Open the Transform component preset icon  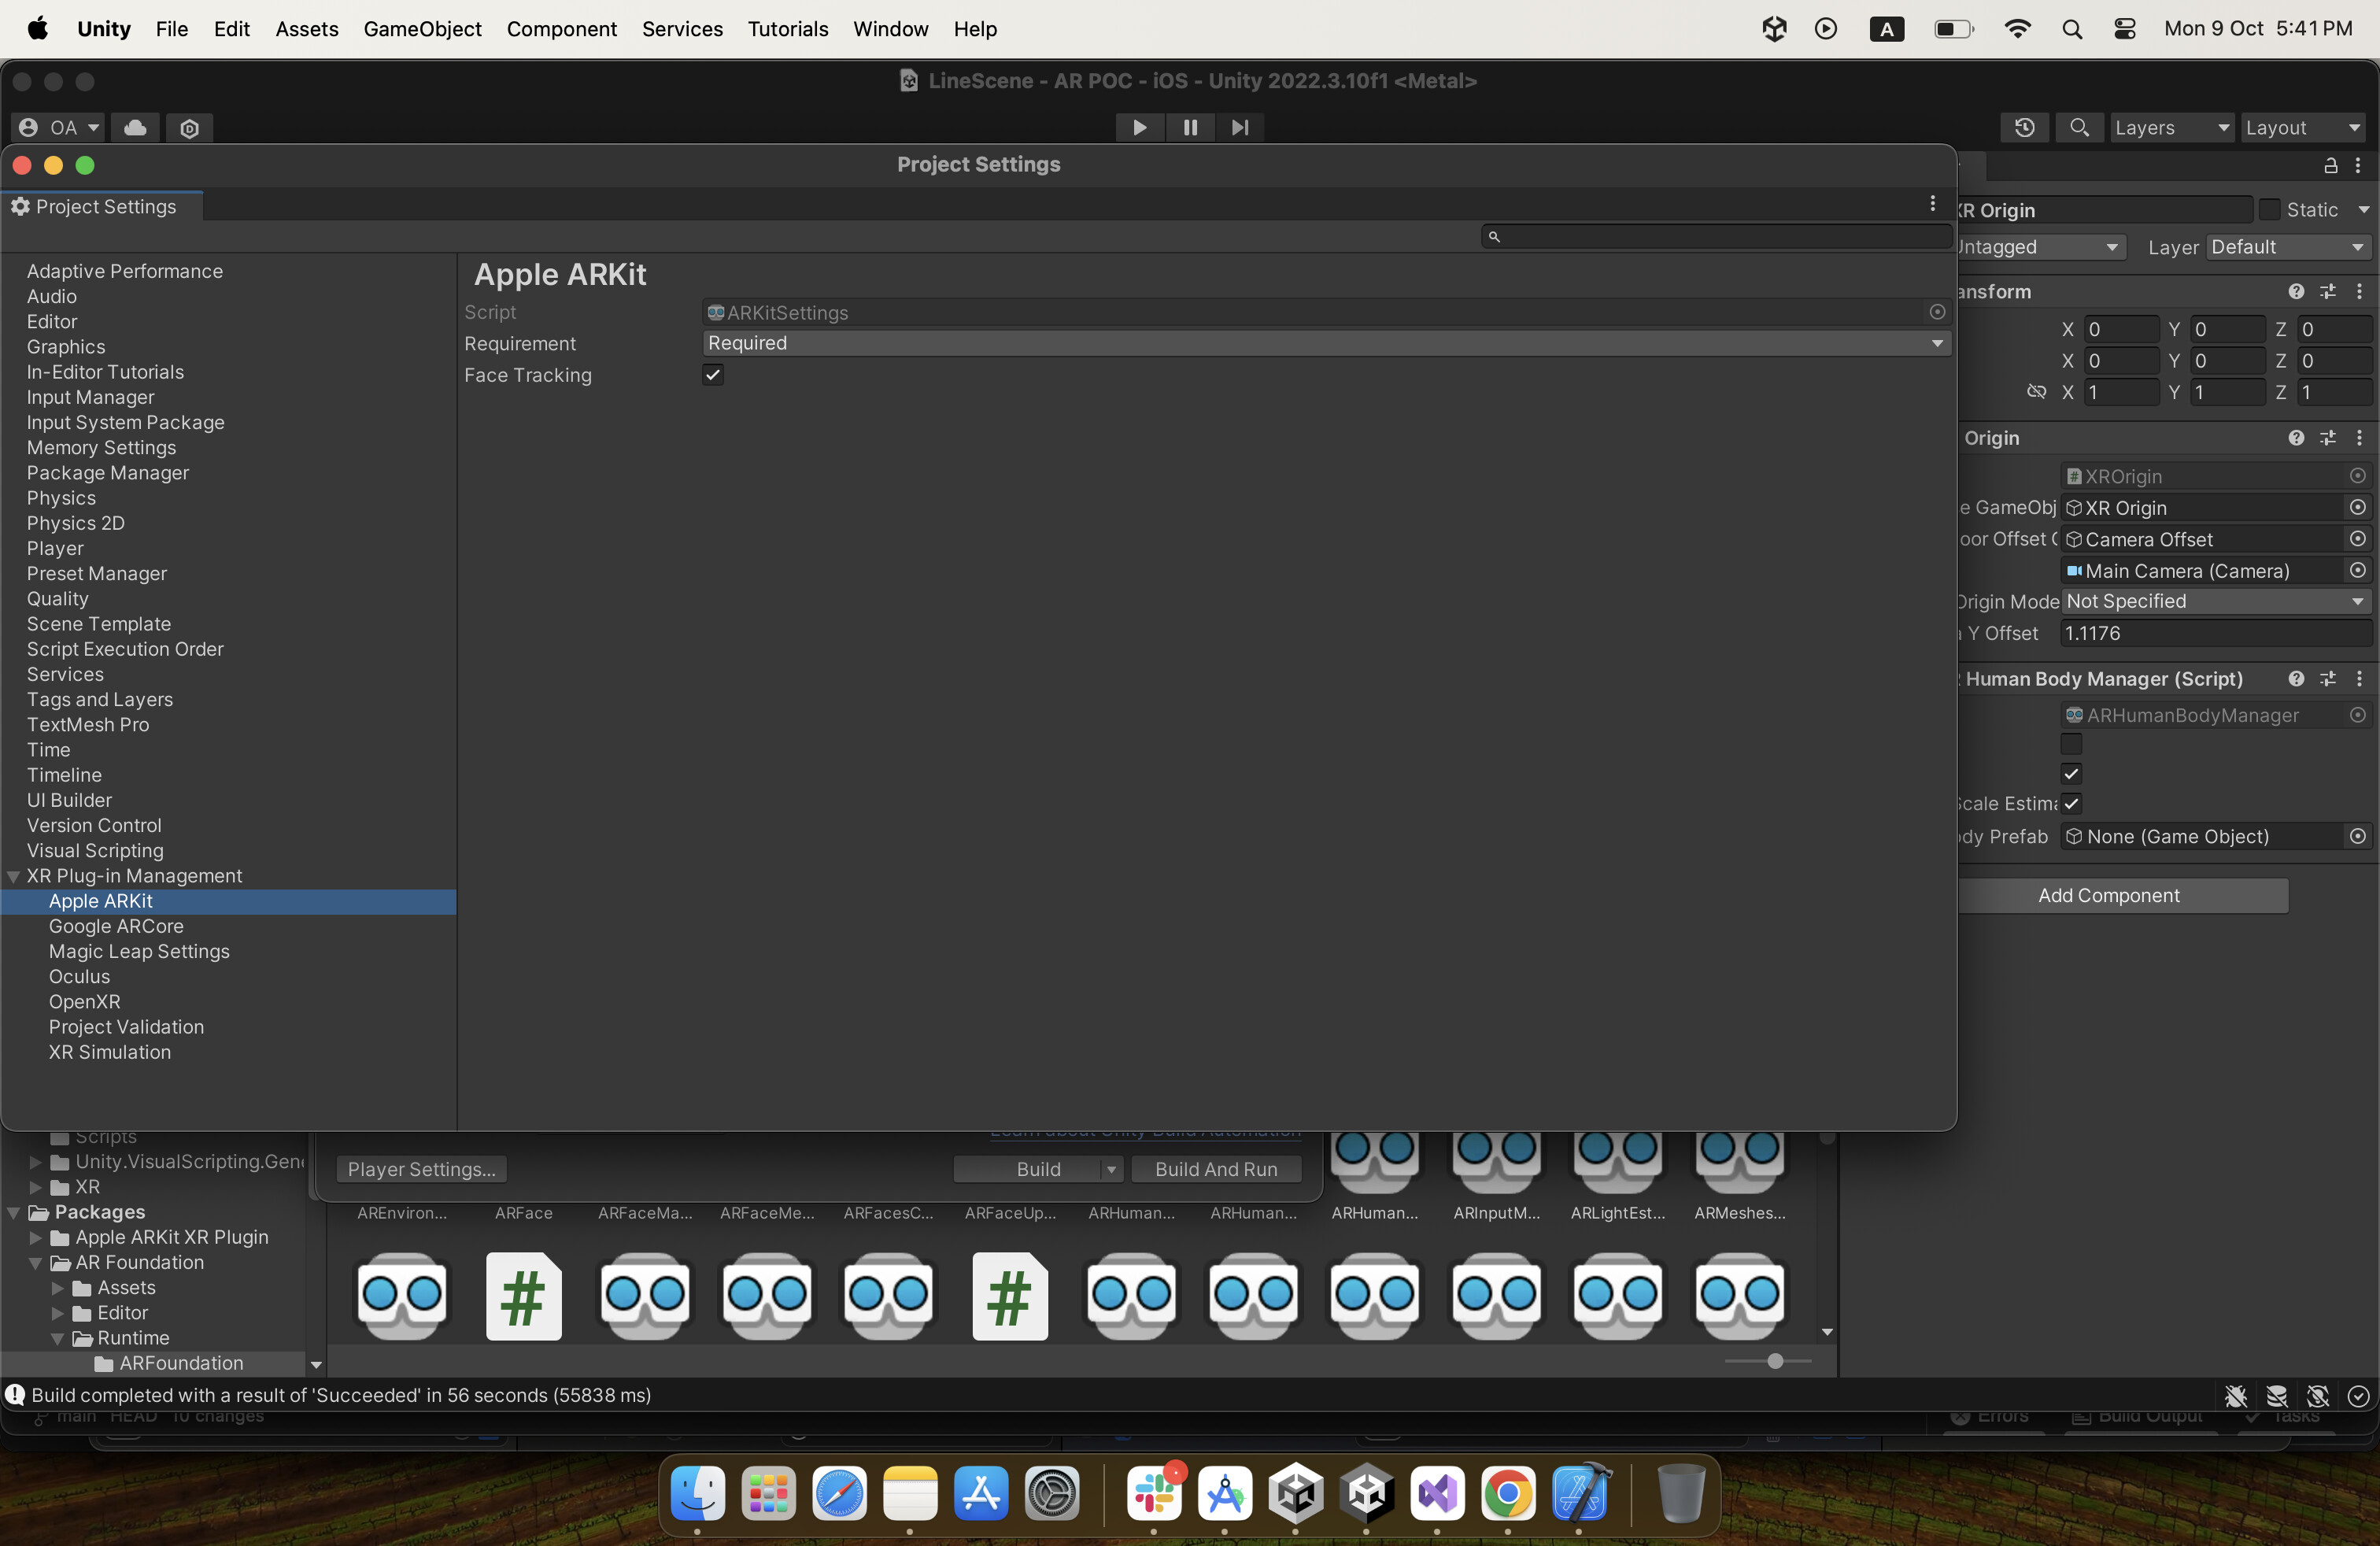tap(2328, 291)
